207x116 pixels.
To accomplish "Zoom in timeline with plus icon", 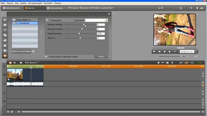I will pos(8,112).
